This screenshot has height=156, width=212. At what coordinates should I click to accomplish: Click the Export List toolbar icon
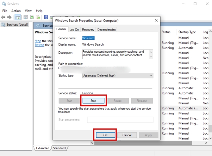(x=38, y=17)
